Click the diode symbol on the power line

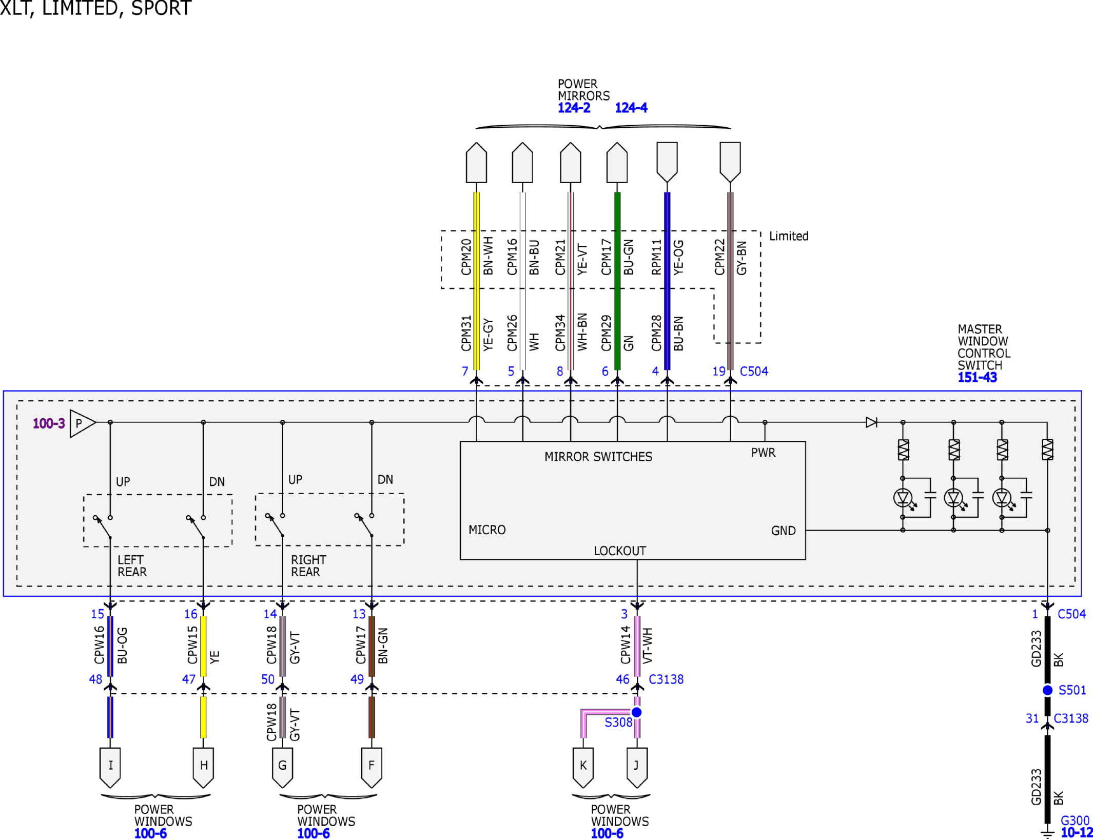(871, 422)
